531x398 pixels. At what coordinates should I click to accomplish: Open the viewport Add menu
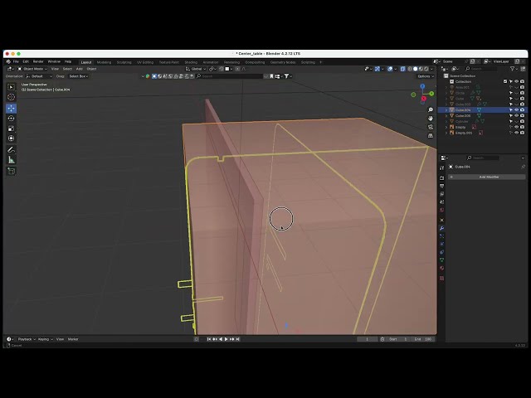point(80,69)
